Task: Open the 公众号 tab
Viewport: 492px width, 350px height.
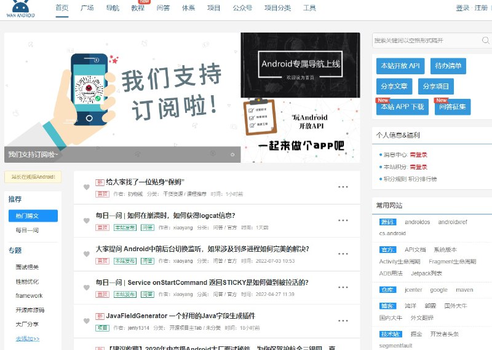Action: (242, 8)
